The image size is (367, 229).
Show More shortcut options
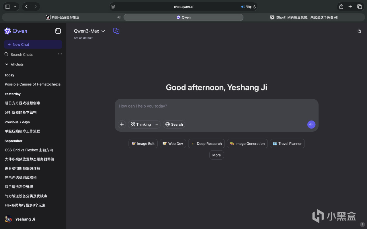point(216,155)
